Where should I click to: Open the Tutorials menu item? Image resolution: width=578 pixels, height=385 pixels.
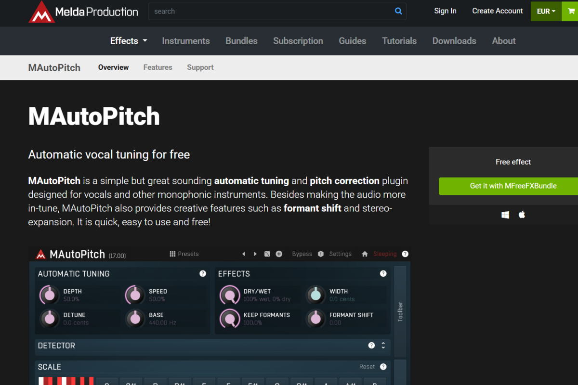(x=399, y=41)
